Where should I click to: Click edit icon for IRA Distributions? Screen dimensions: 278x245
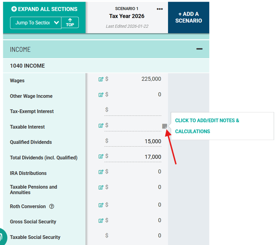click(x=101, y=172)
